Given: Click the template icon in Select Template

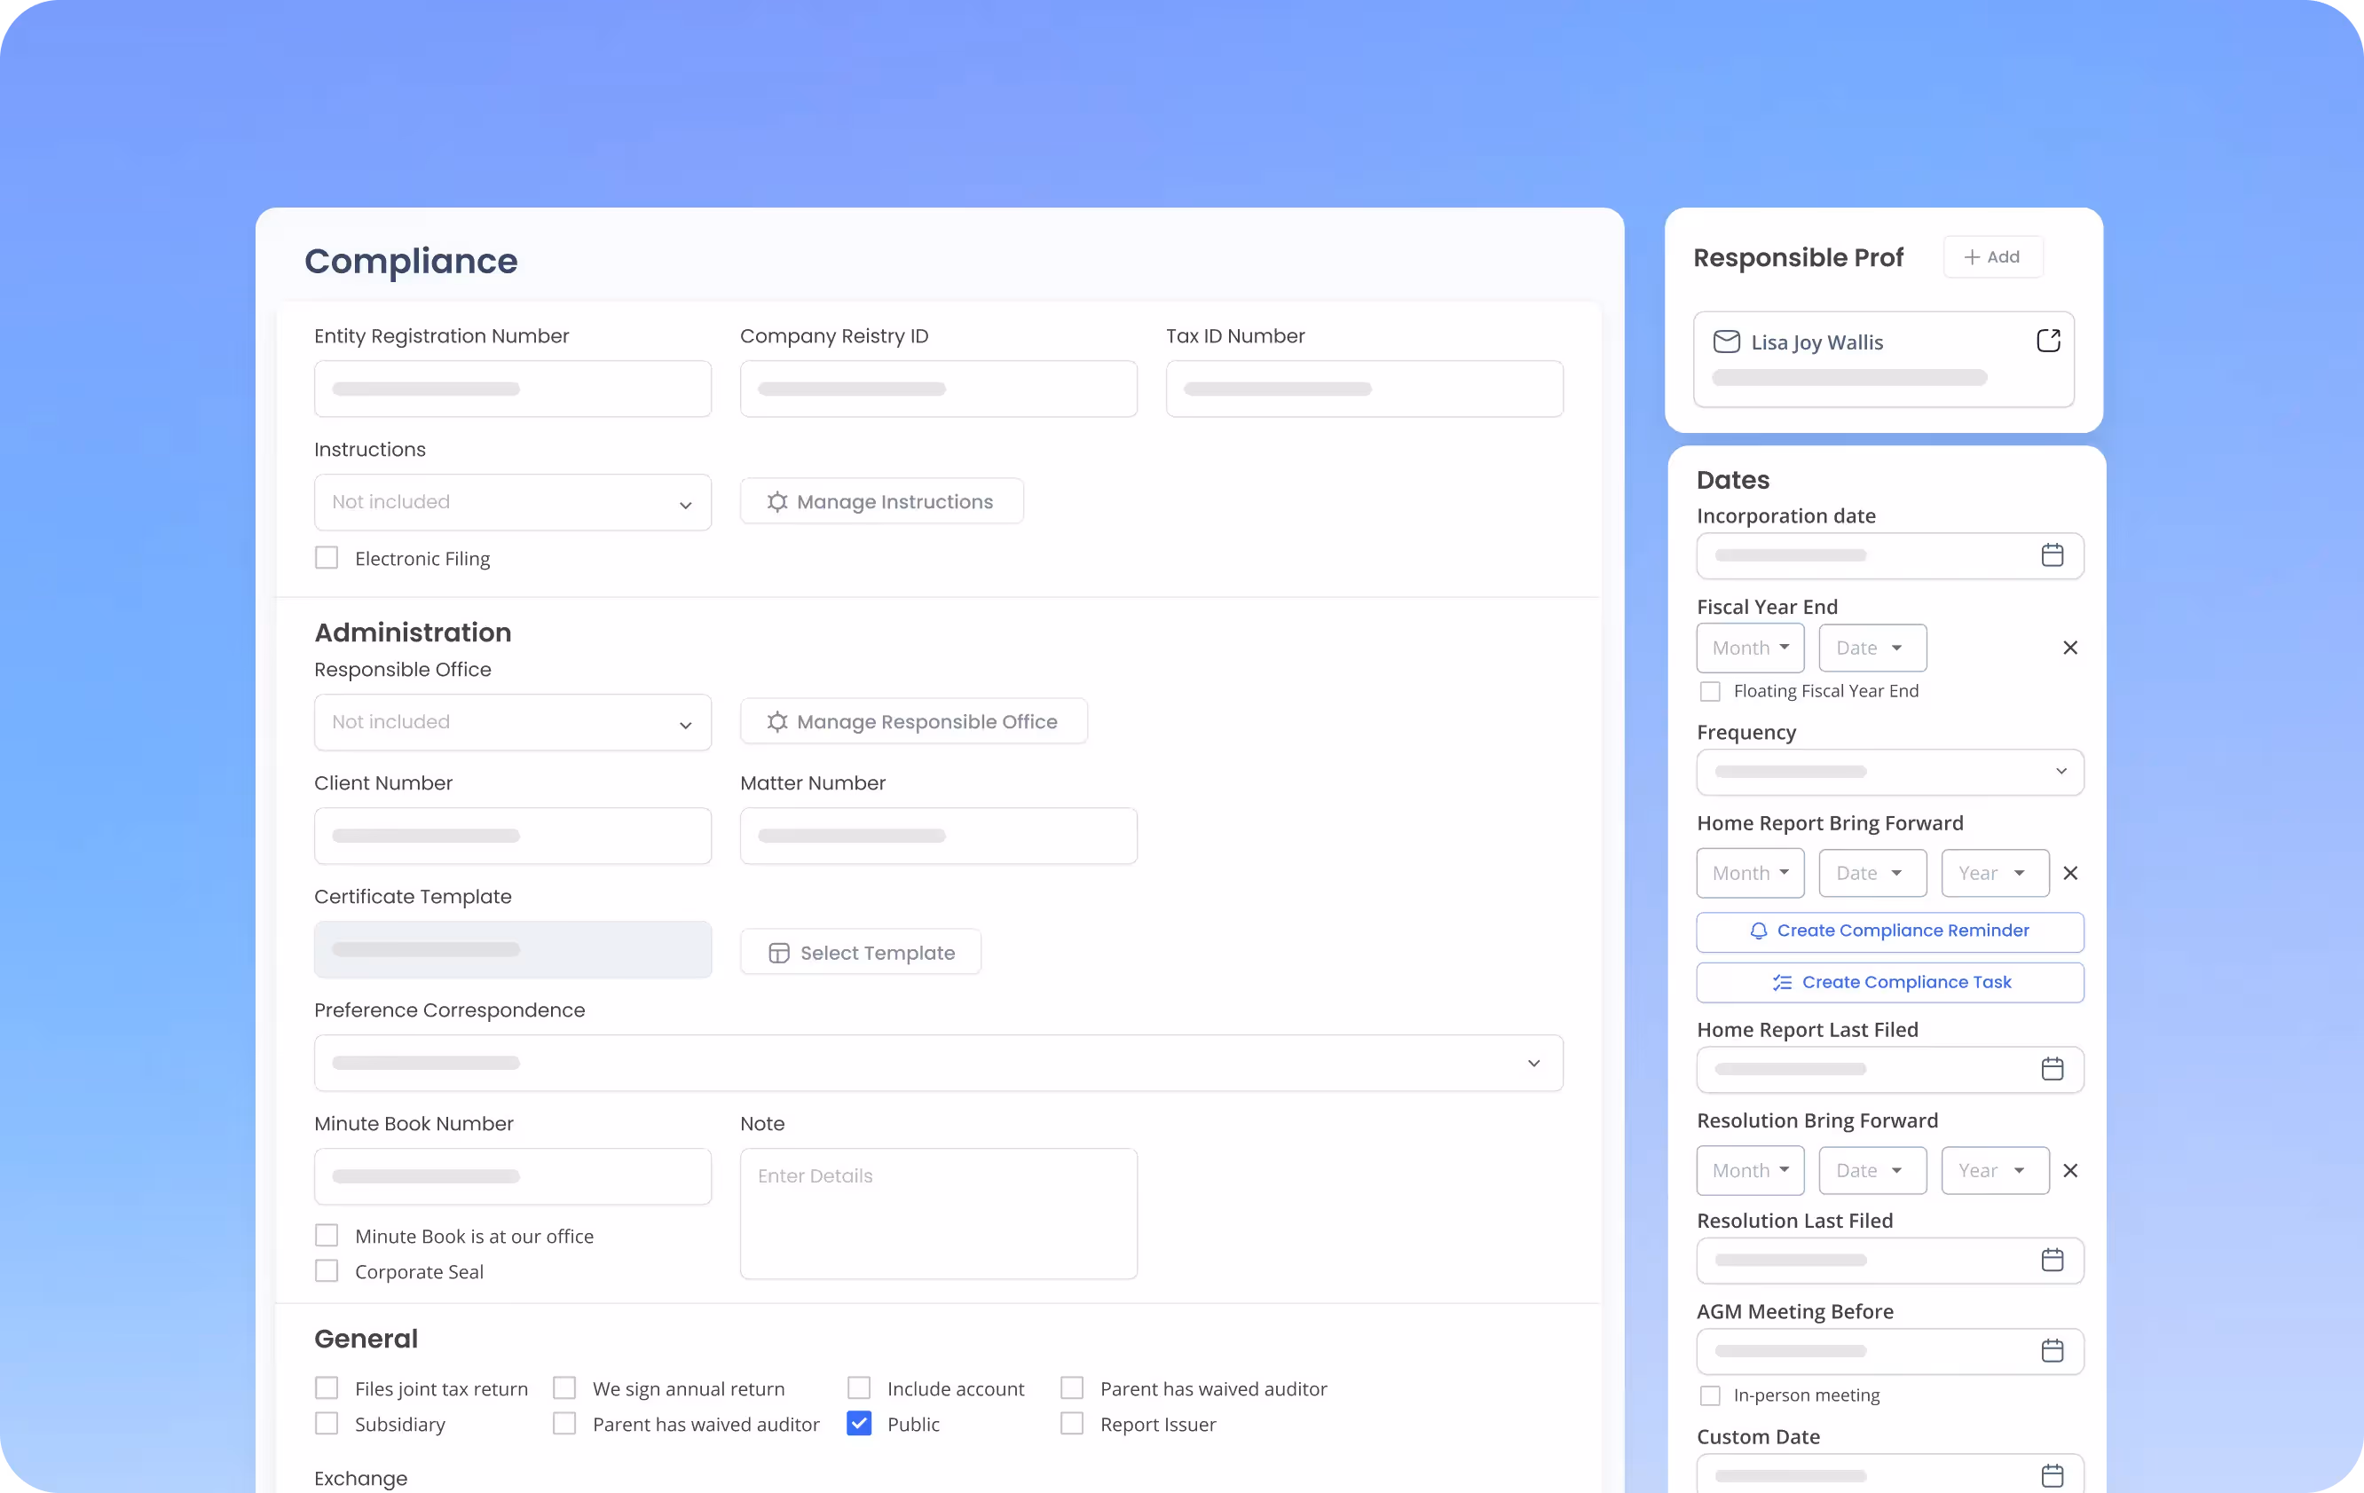Looking at the screenshot, I should pyautogui.click(x=778, y=953).
